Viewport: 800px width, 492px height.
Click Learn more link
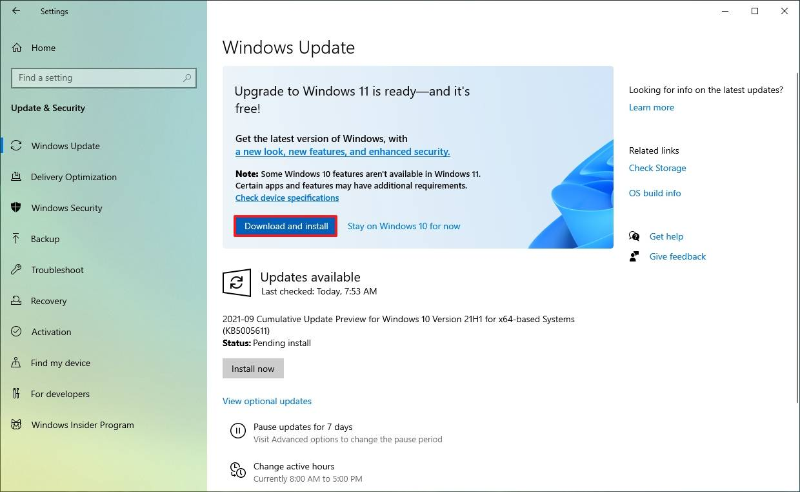pos(652,107)
